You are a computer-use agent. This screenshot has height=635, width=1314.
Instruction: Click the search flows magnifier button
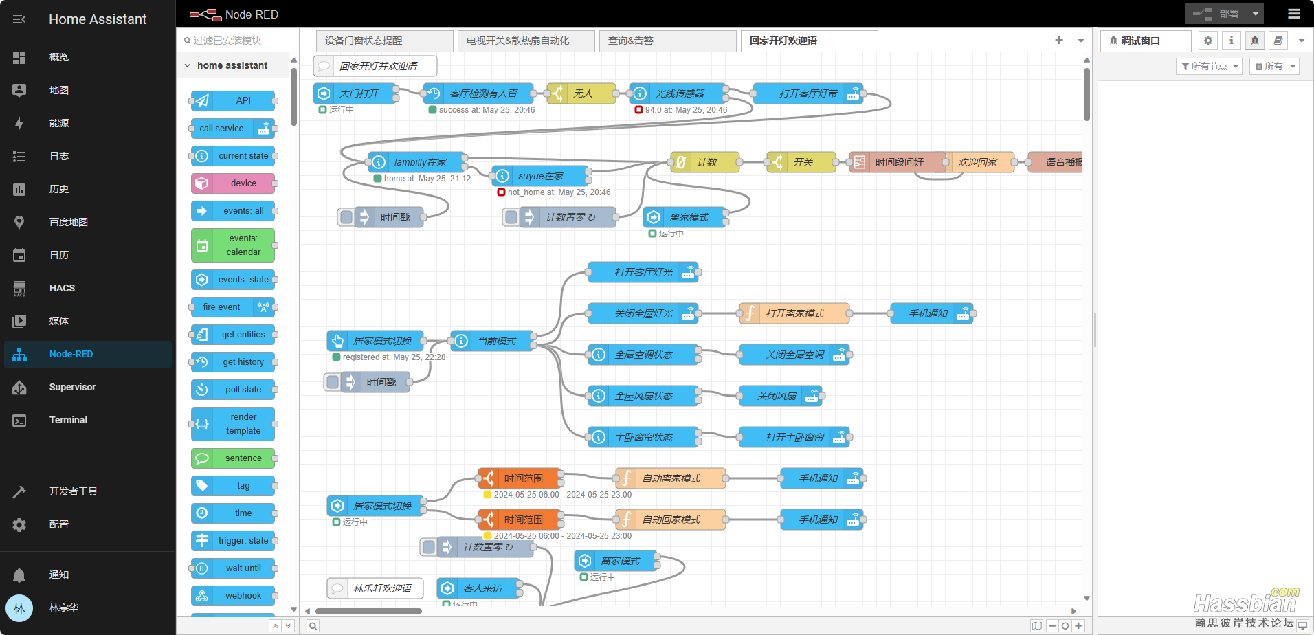(313, 625)
